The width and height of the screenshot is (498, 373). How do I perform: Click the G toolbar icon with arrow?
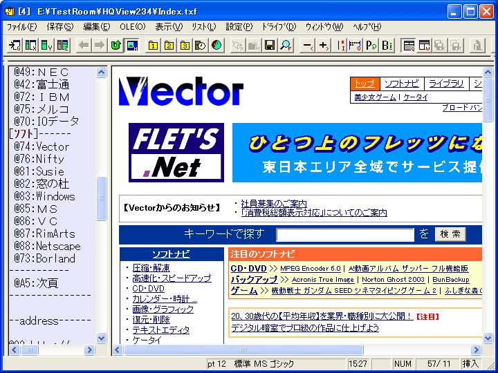[x=15, y=46]
